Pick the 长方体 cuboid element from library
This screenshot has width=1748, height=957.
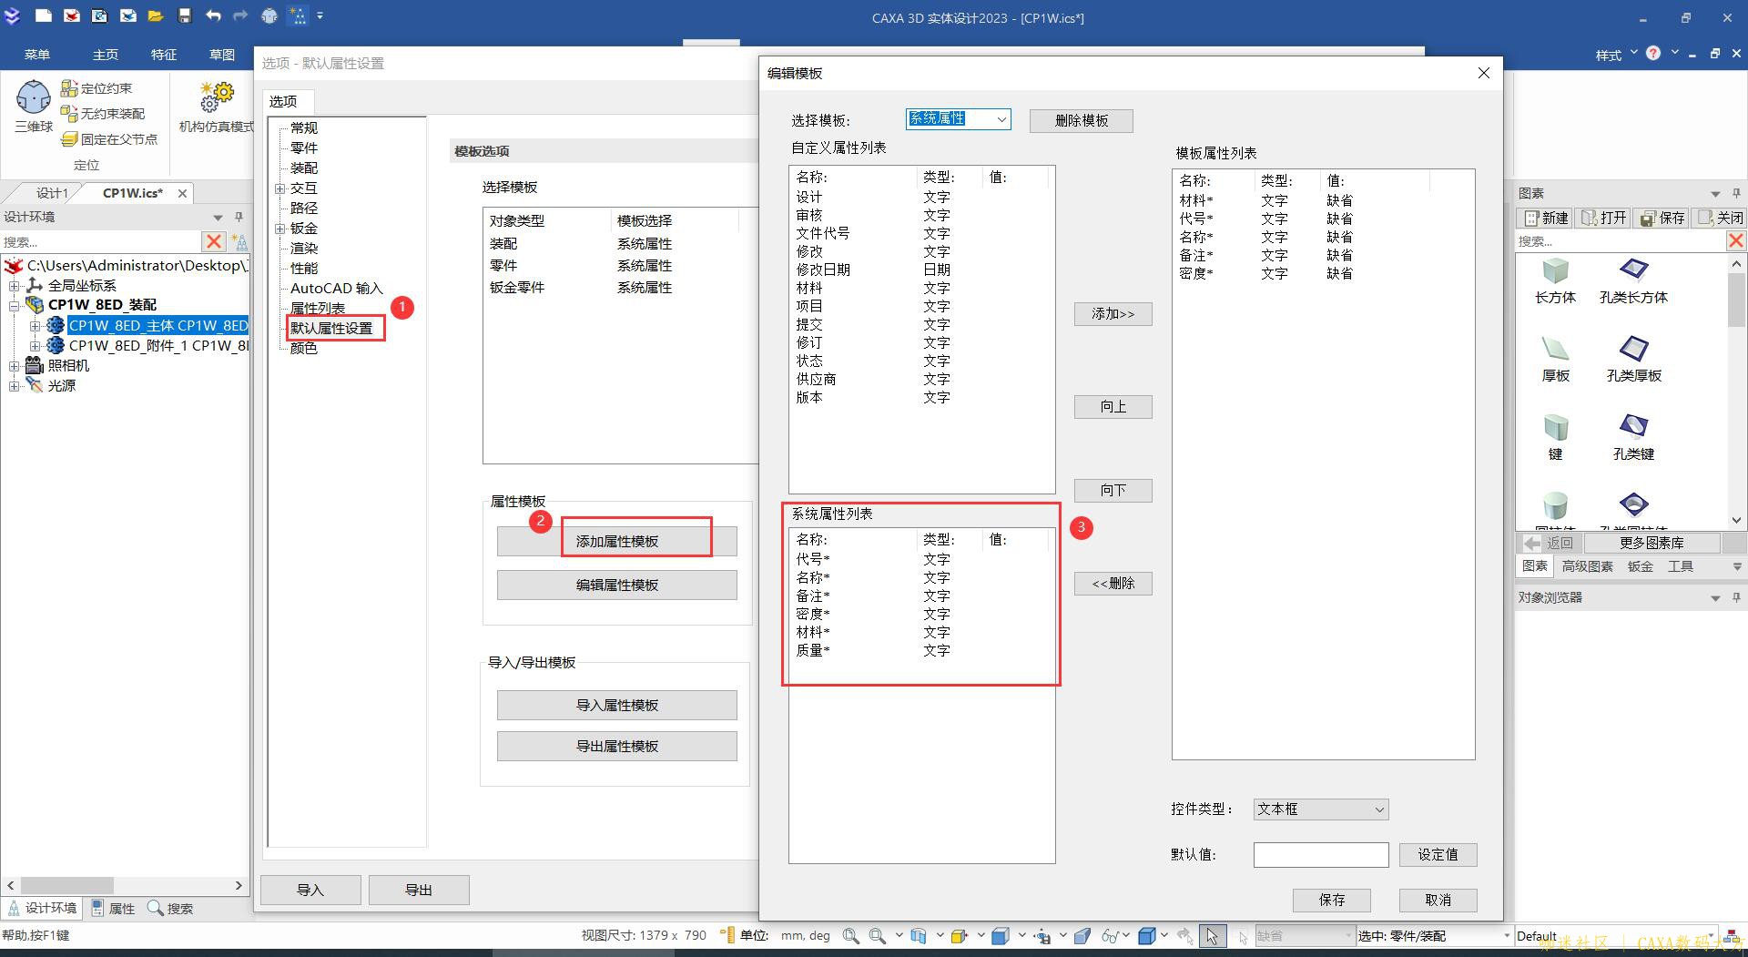tap(1555, 271)
